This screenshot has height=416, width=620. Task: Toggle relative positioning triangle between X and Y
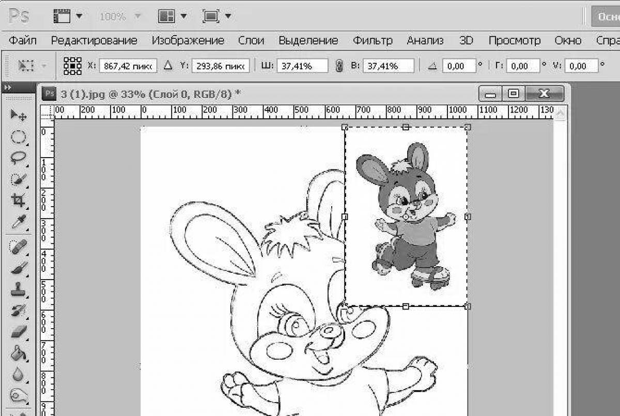pos(167,66)
